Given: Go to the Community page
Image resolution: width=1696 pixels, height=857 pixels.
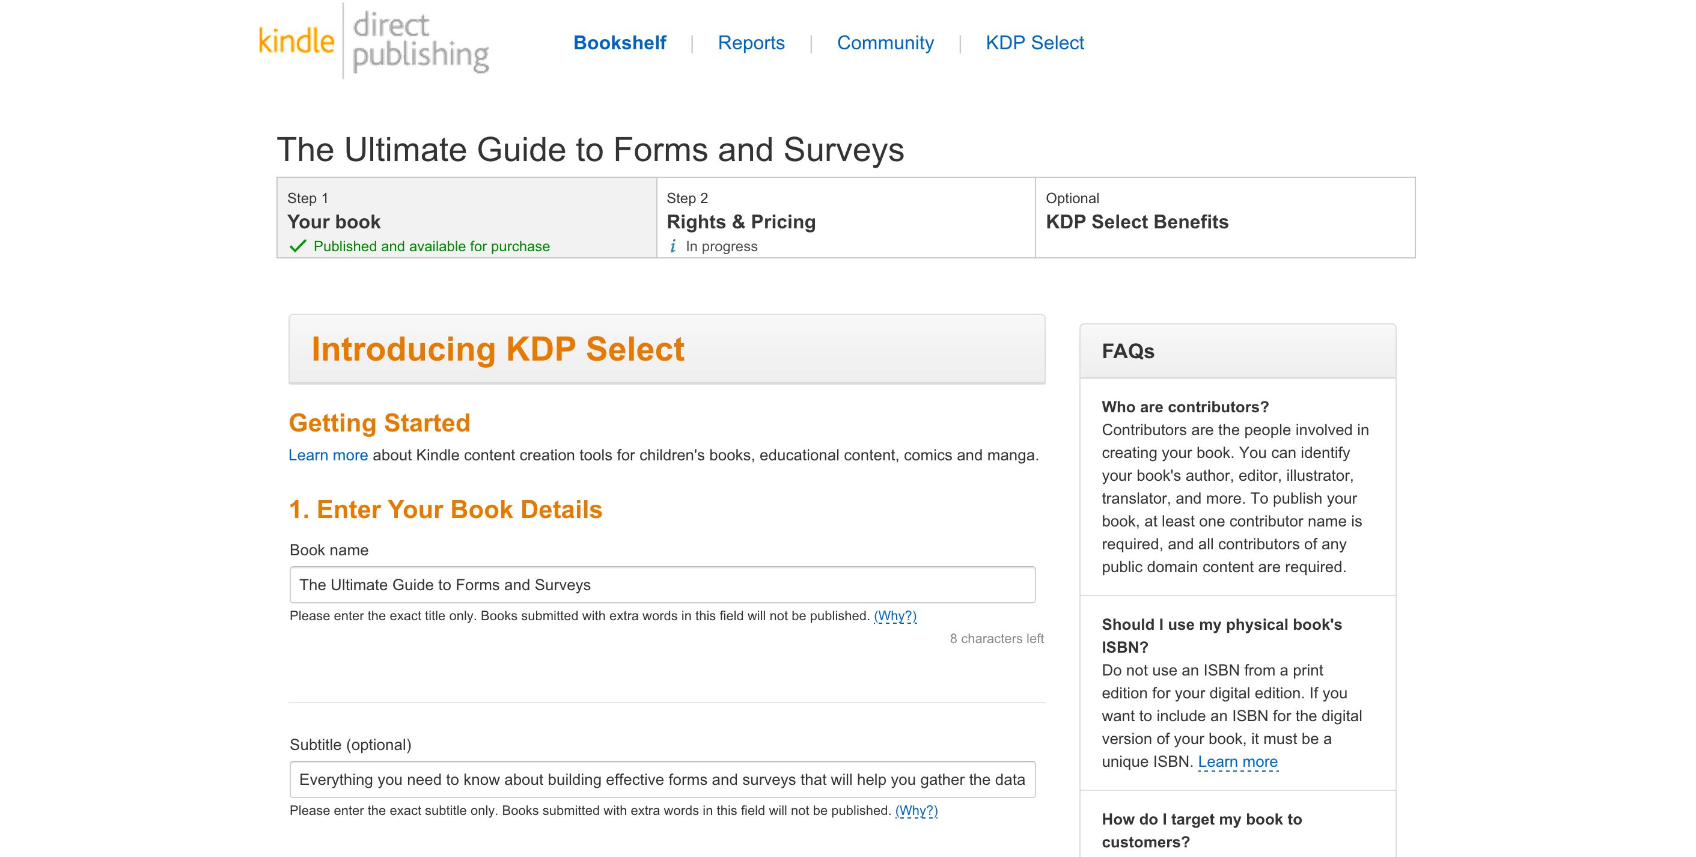Looking at the screenshot, I should point(885,43).
